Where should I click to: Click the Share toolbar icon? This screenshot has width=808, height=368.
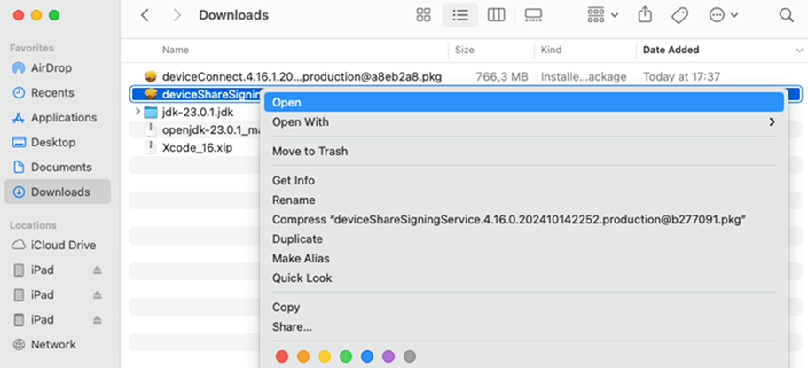[x=646, y=15]
